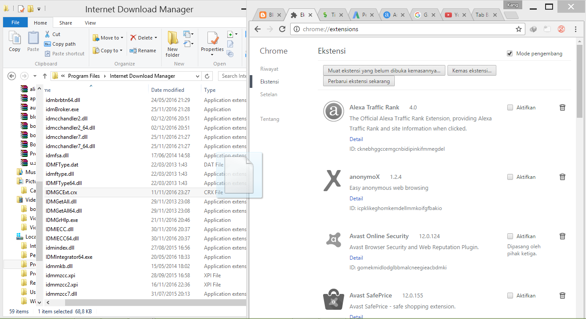Open Detail link for Alexa Traffic Rank
Screen dimensions: 586x319
tap(356, 139)
